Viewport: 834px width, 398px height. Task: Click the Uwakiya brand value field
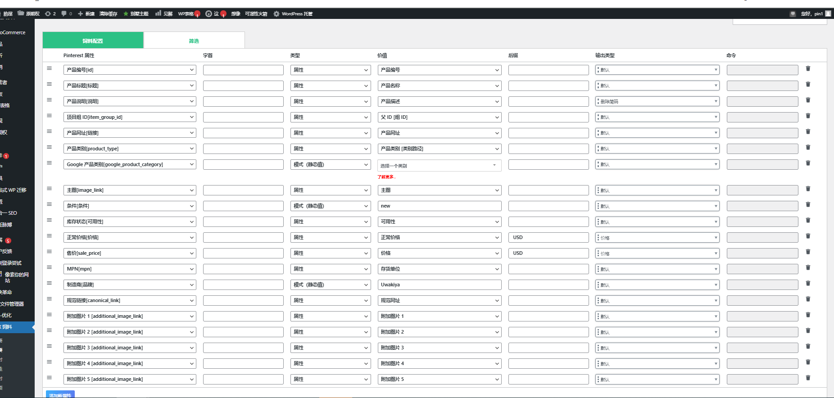pos(439,285)
